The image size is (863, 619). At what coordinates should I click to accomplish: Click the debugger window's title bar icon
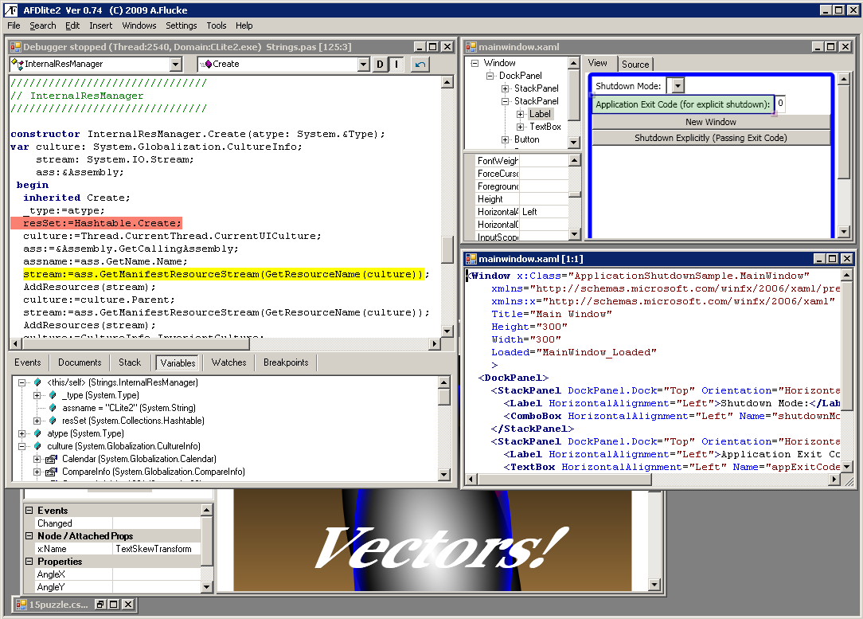click(x=15, y=47)
